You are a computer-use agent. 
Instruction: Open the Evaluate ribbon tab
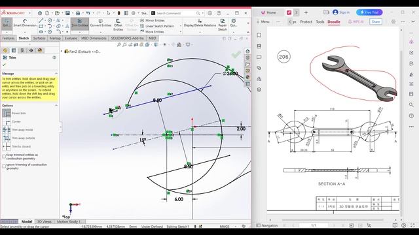(x=71, y=39)
